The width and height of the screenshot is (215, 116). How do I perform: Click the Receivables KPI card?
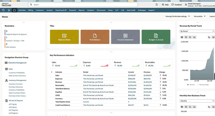click(158, 64)
